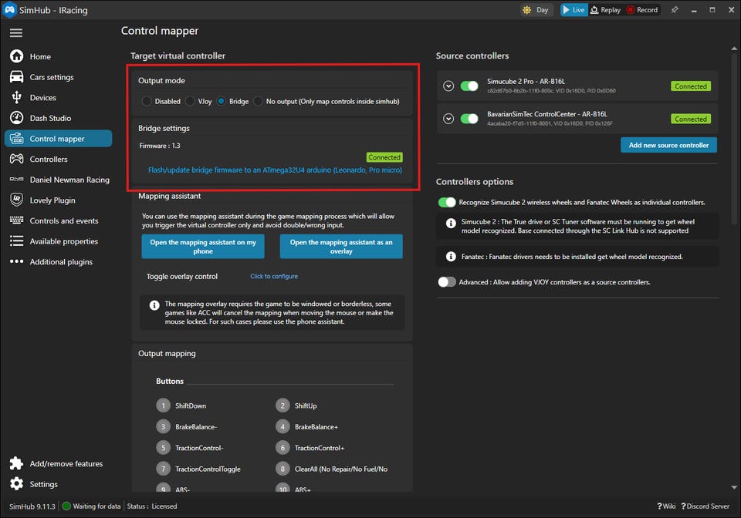The height and width of the screenshot is (518, 741).
Task: Select Disabled output mode
Action: (147, 101)
